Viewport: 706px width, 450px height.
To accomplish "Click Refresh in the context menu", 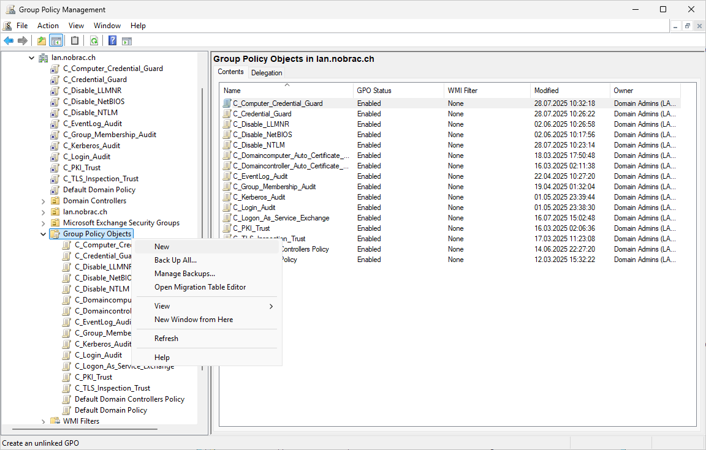I will (207, 339).
